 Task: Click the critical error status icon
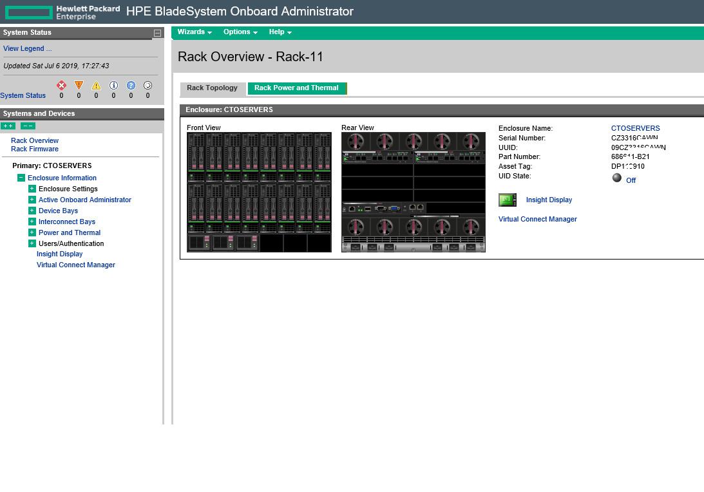[61, 85]
